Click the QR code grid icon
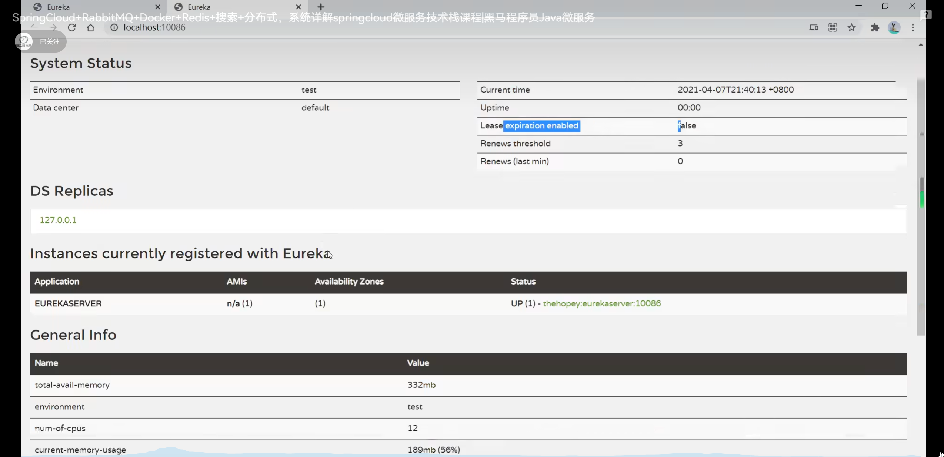Screen dimensions: 944x457 pos(833,28)
